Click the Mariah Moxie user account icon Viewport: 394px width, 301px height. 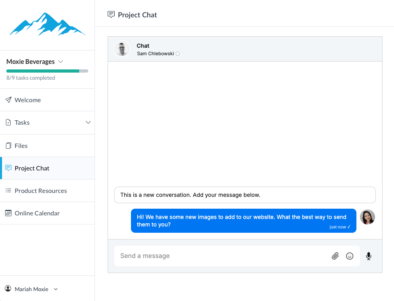coord(8,289)
